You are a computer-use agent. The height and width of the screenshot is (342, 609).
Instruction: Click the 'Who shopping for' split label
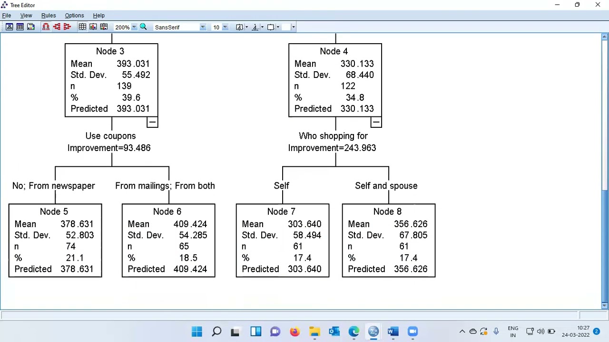333,136
